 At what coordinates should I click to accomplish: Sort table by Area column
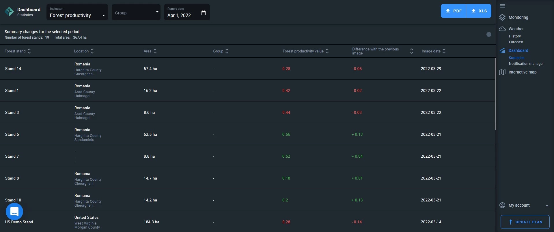coord(155,51)
